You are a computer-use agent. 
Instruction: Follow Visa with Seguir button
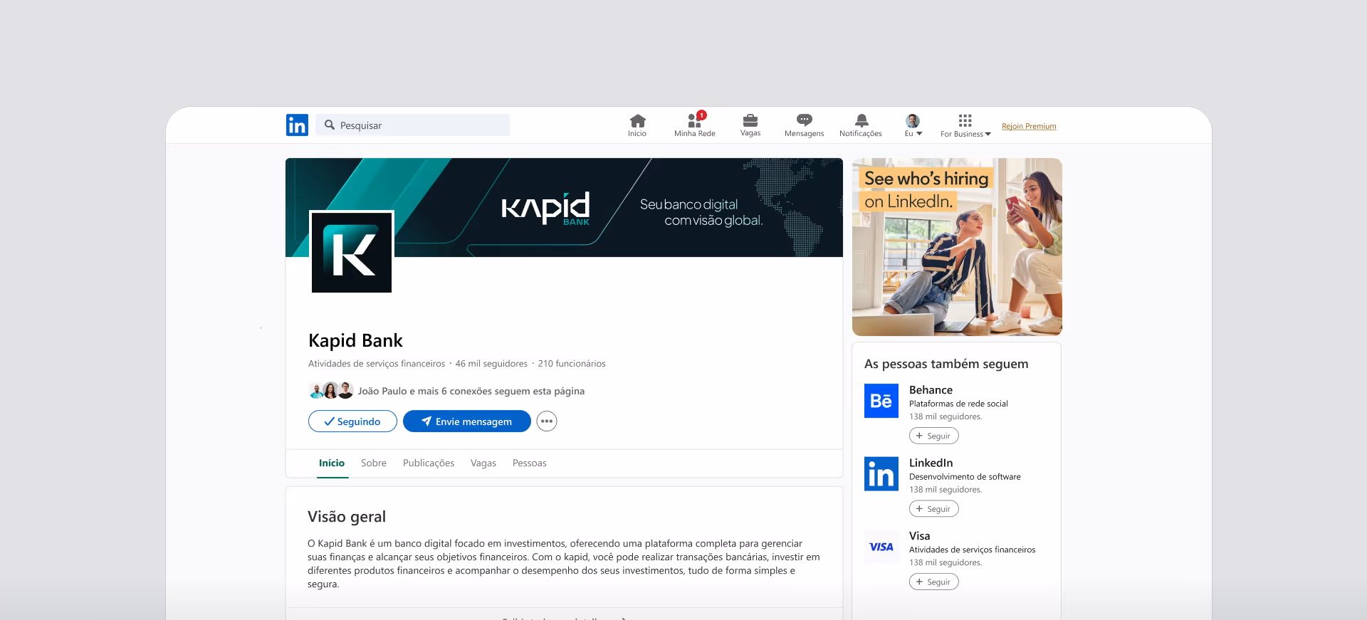point(933,582)
